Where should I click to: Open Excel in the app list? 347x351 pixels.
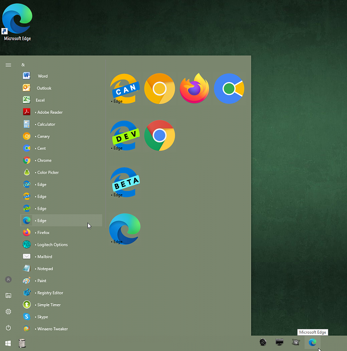coord(61,100)
